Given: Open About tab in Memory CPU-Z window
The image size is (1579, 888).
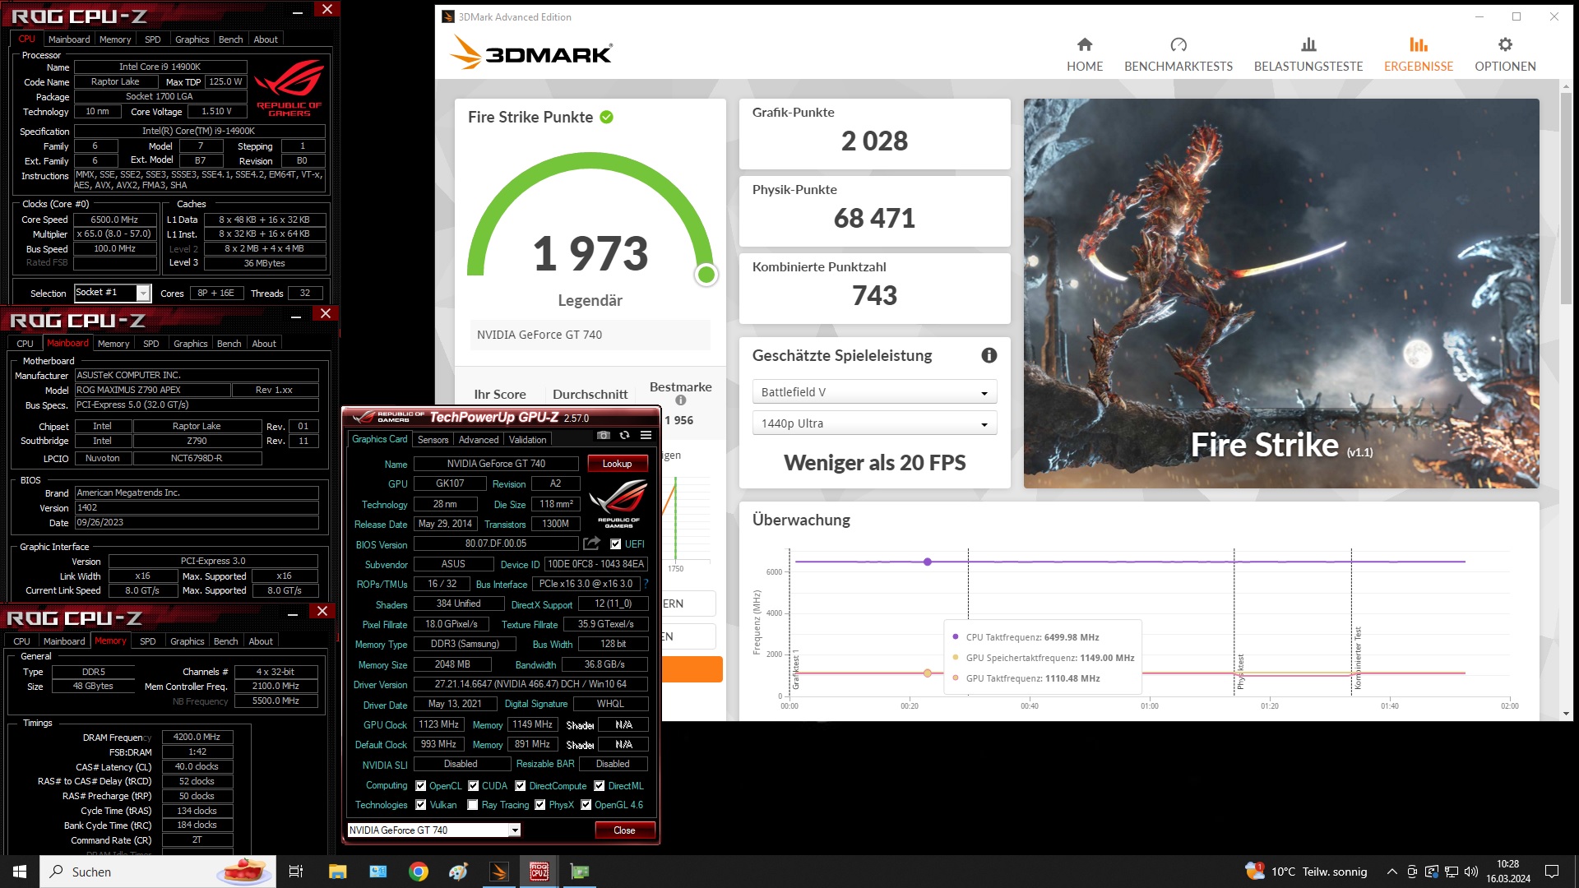Looking at the screenshot, I should (x=261, y=641).
